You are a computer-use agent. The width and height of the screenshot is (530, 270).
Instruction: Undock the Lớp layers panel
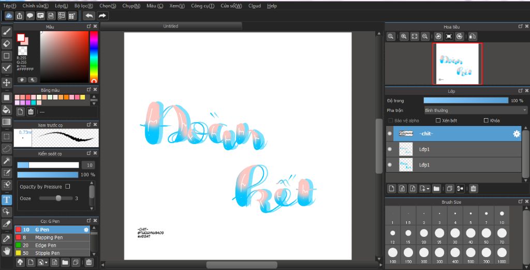coord(521,91)
